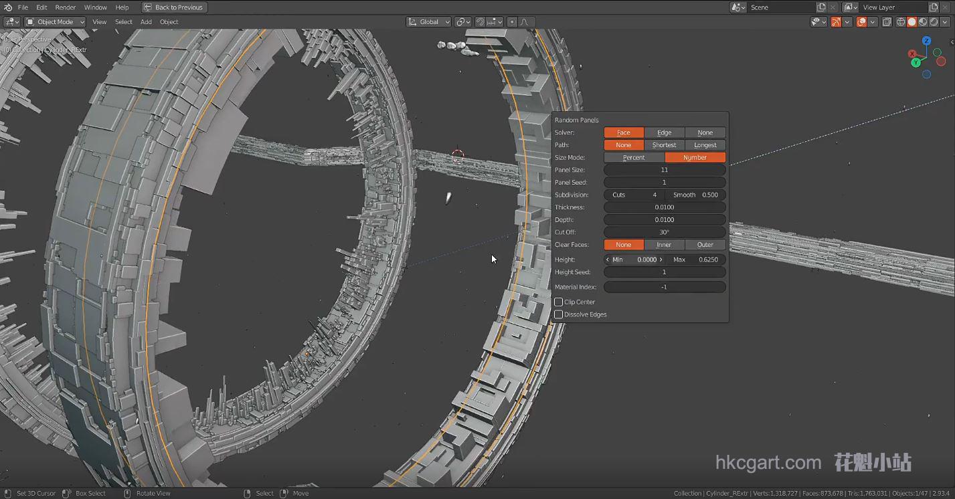Enable the Clip Center checkbox
The height and width of the screenshot is (499, 955).
558,302
